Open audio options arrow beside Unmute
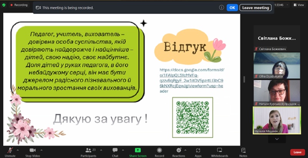The height and width of the screenshot is (158, 308). click(x=18, y=150)
